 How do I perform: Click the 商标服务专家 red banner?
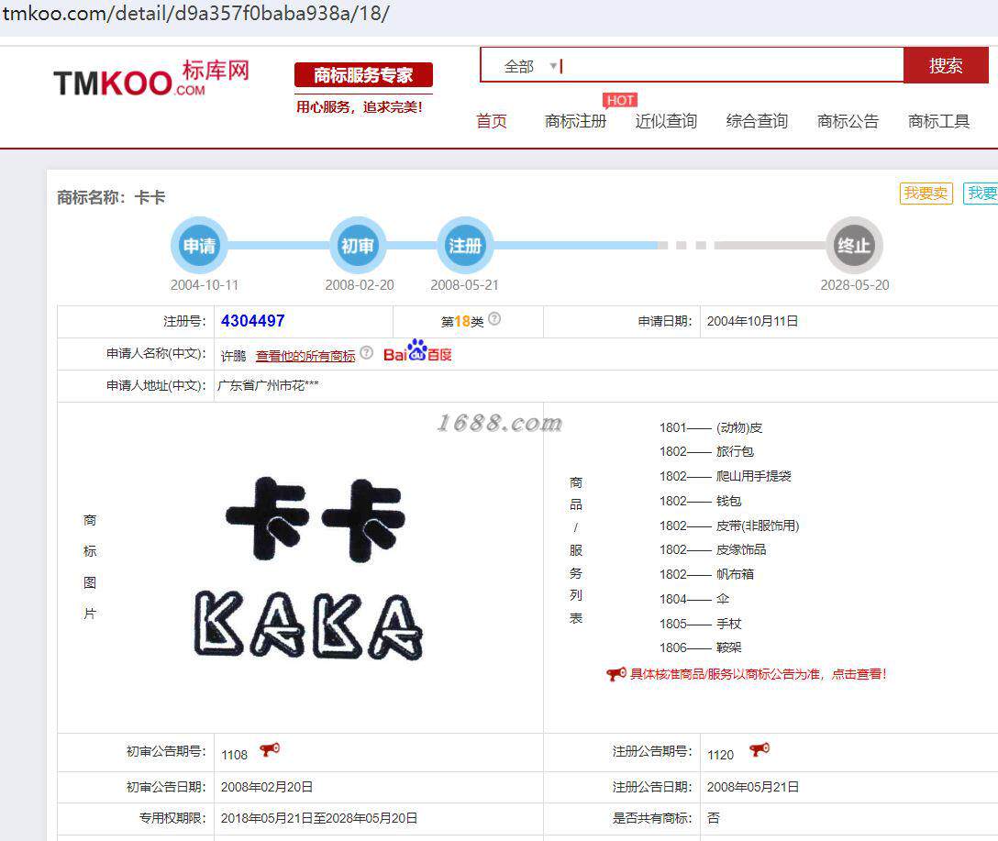coord(363,75)
